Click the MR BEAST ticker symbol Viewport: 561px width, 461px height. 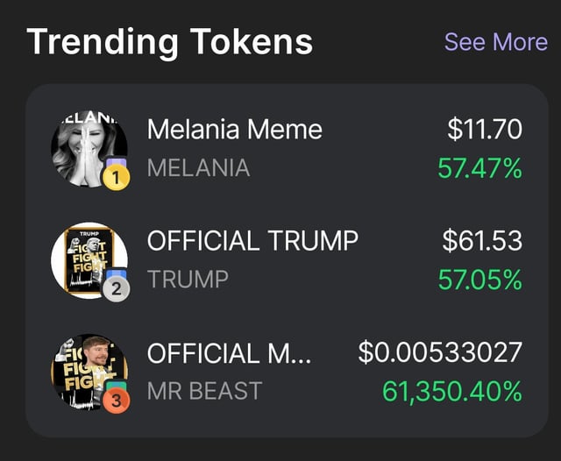click(x=204, y=391)
